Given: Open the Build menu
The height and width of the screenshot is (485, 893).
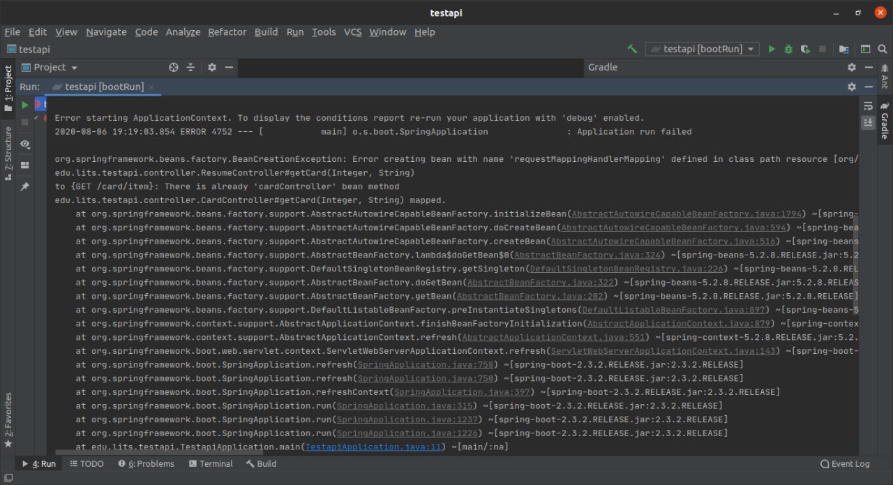Looking at the screenshot, I should click(x=266, y=32).
